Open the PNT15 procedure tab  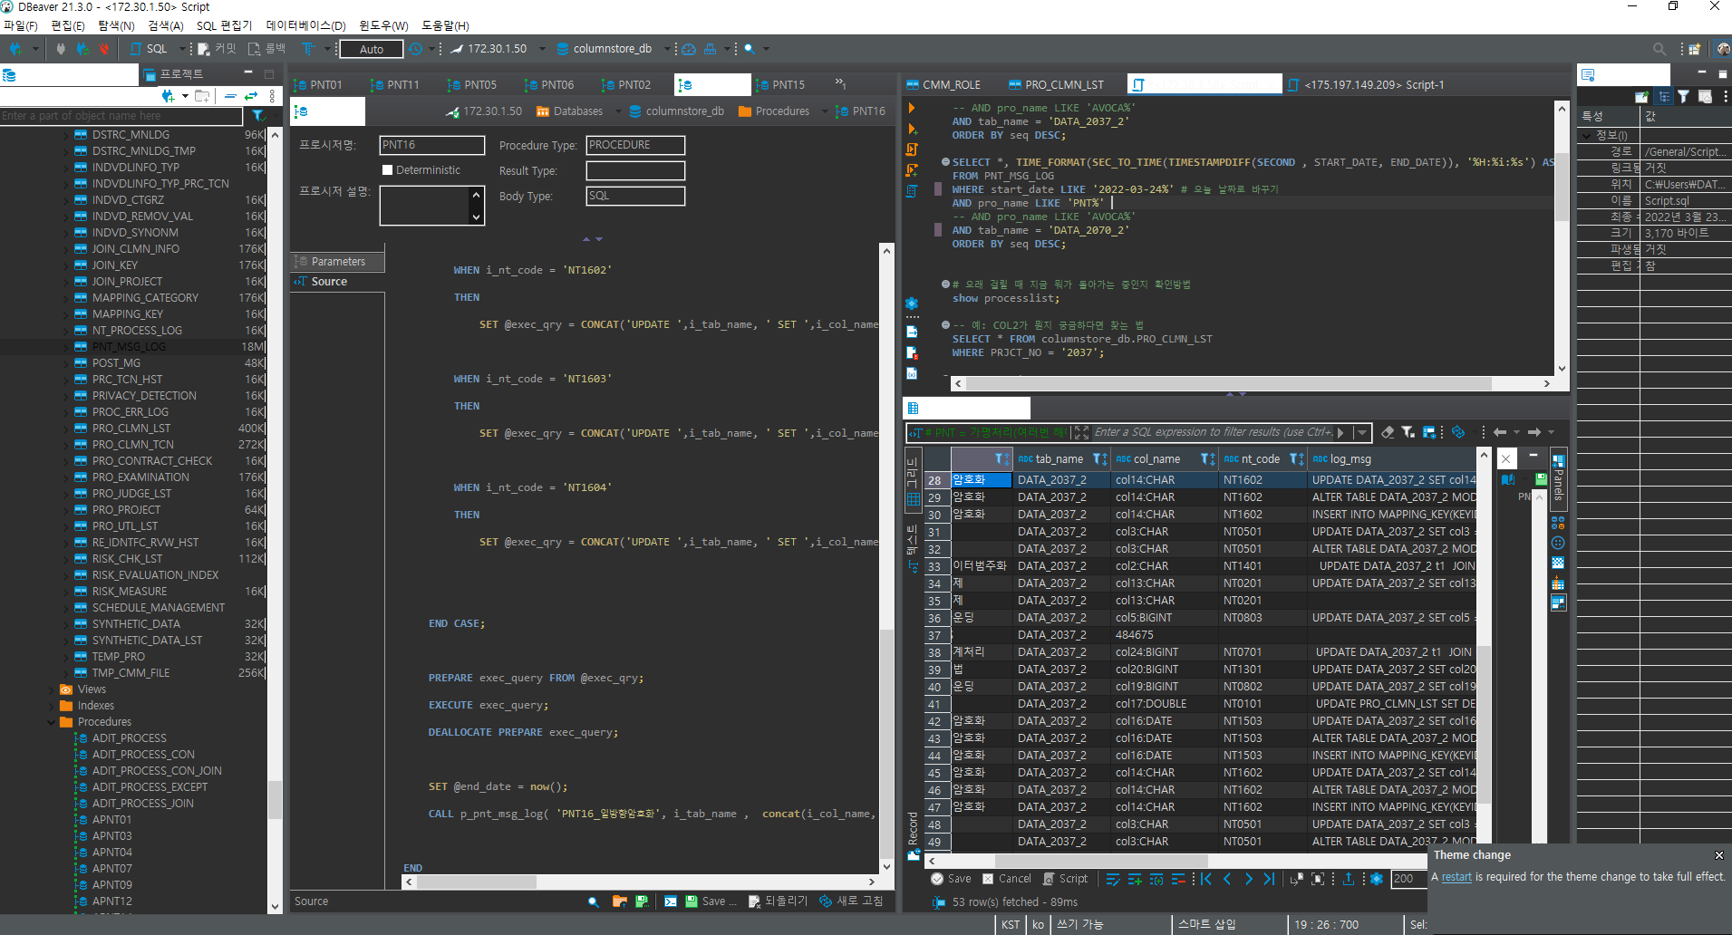point(781,85)
